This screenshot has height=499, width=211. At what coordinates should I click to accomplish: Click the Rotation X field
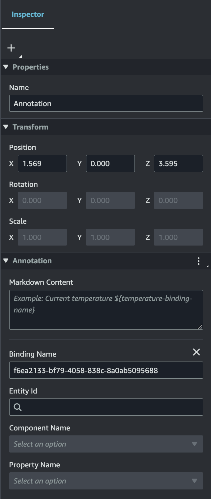[x=42, y=200]
